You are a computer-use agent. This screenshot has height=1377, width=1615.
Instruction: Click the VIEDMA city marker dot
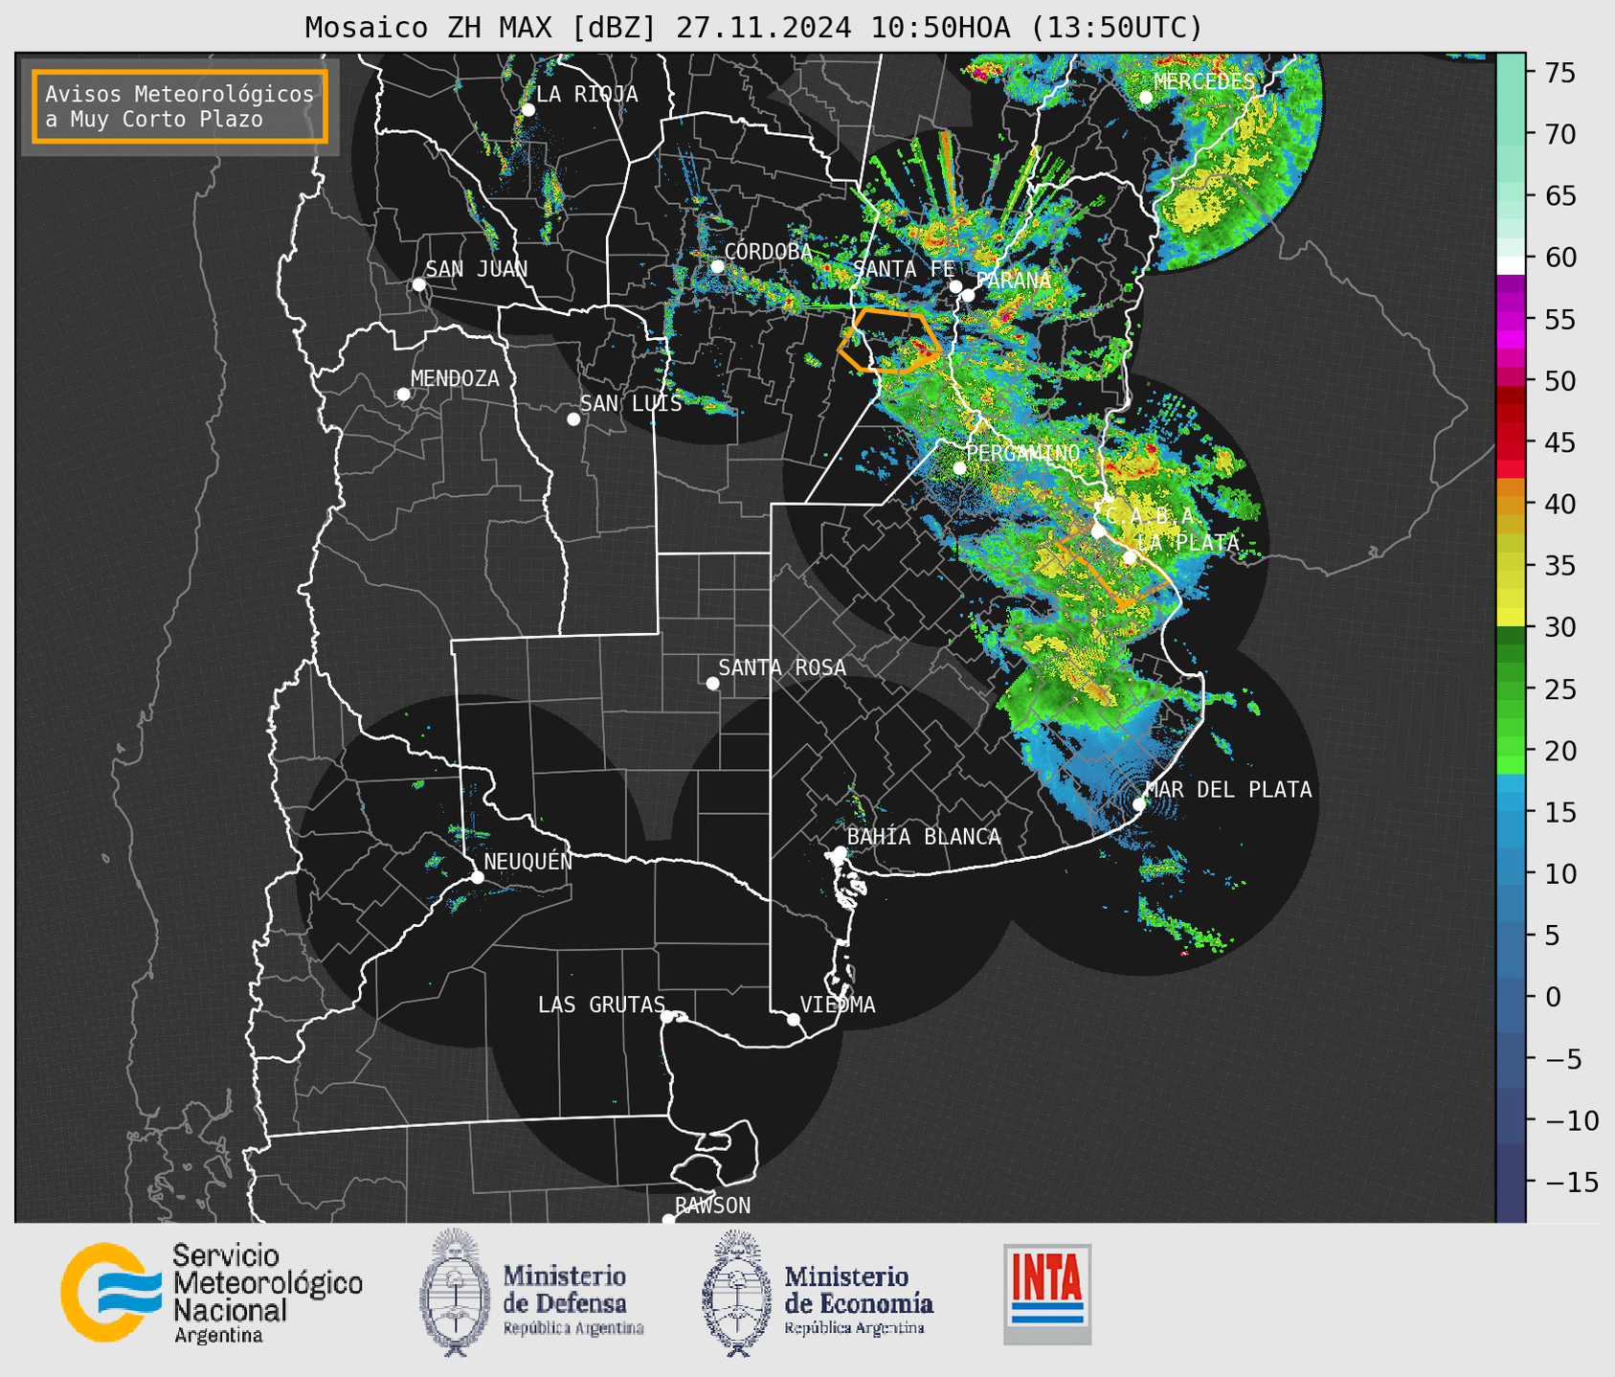pyautogui.click(x=794, y=1020)
